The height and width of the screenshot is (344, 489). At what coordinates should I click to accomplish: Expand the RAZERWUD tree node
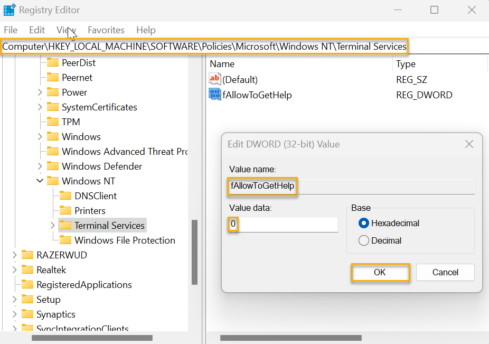coord(14,255)
